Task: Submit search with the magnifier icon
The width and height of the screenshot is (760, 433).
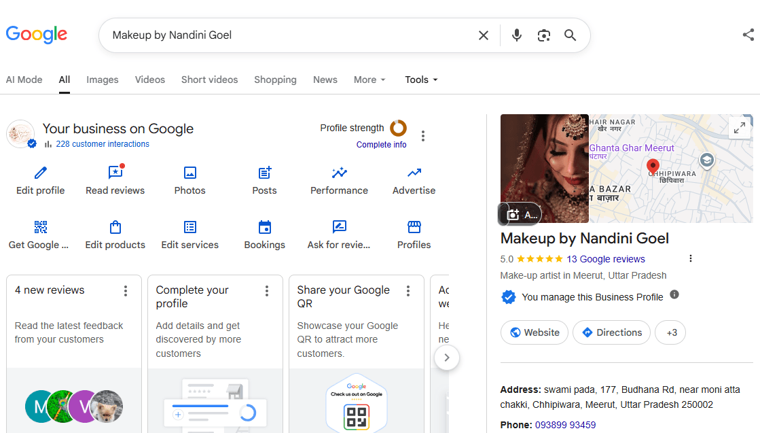Action: 570,35
